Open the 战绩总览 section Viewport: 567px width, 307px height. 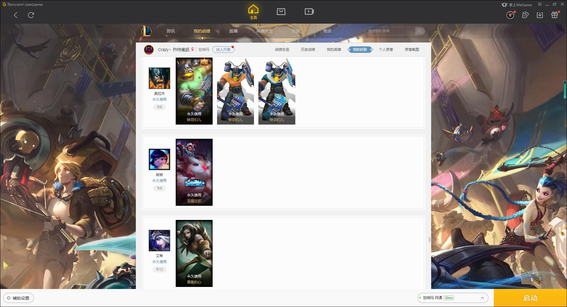(x=282, y=50)
